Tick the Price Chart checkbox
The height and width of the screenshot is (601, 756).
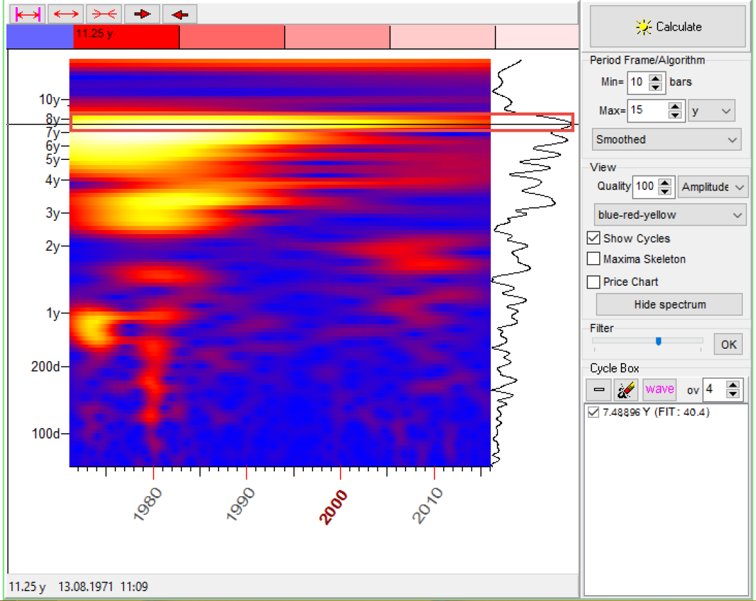pyautogui.click(x=594, y=282)
